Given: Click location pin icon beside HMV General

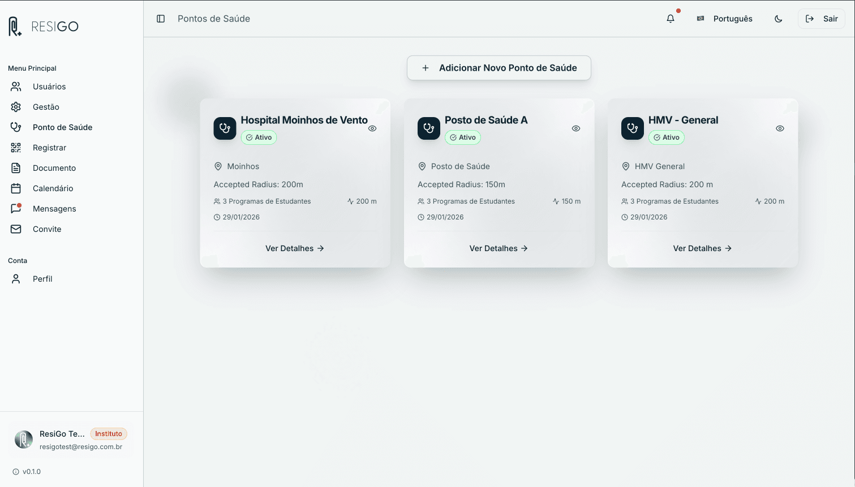Looking at the screenshot, I should click(x=625, y=166).
